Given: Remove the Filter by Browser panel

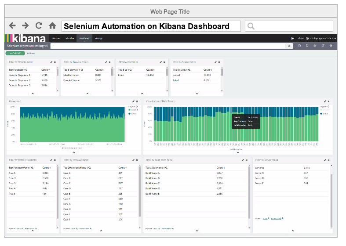Looking at the screenshot, I should tap(109, 62).
